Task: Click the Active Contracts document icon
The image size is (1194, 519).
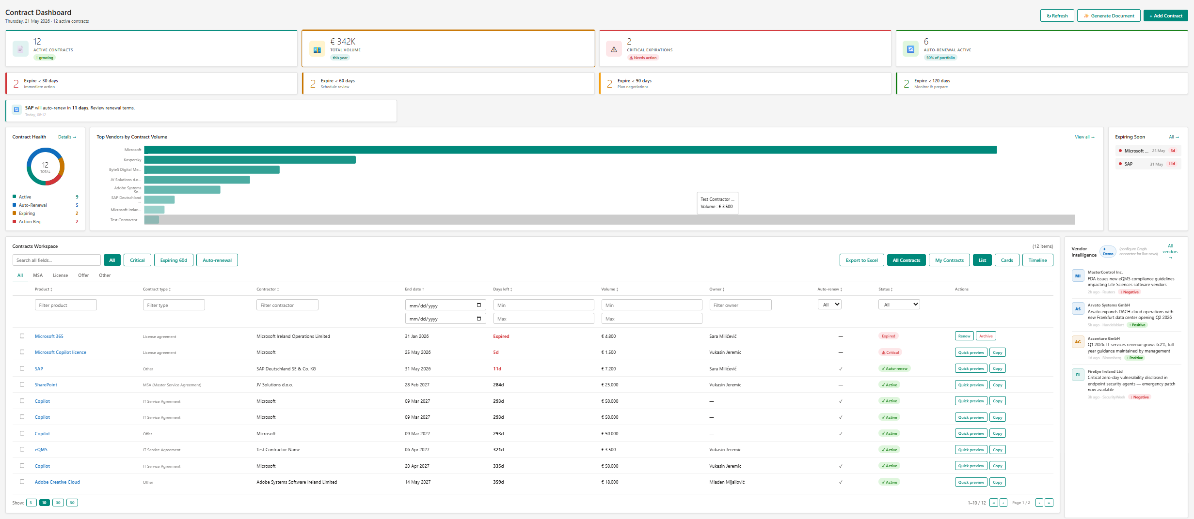Action: (20, 49)
